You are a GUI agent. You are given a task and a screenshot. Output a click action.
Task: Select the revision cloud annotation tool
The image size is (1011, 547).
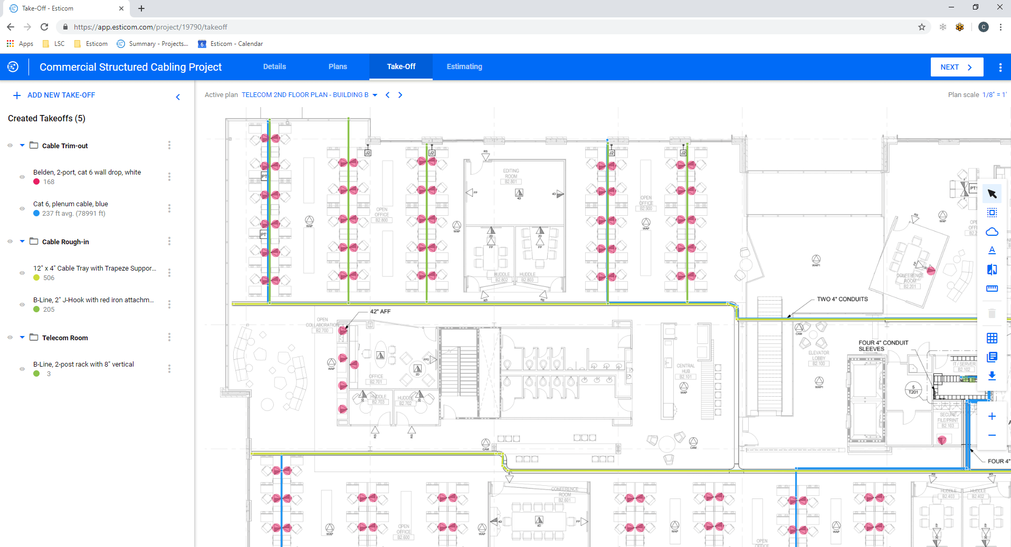coord(992,232)
